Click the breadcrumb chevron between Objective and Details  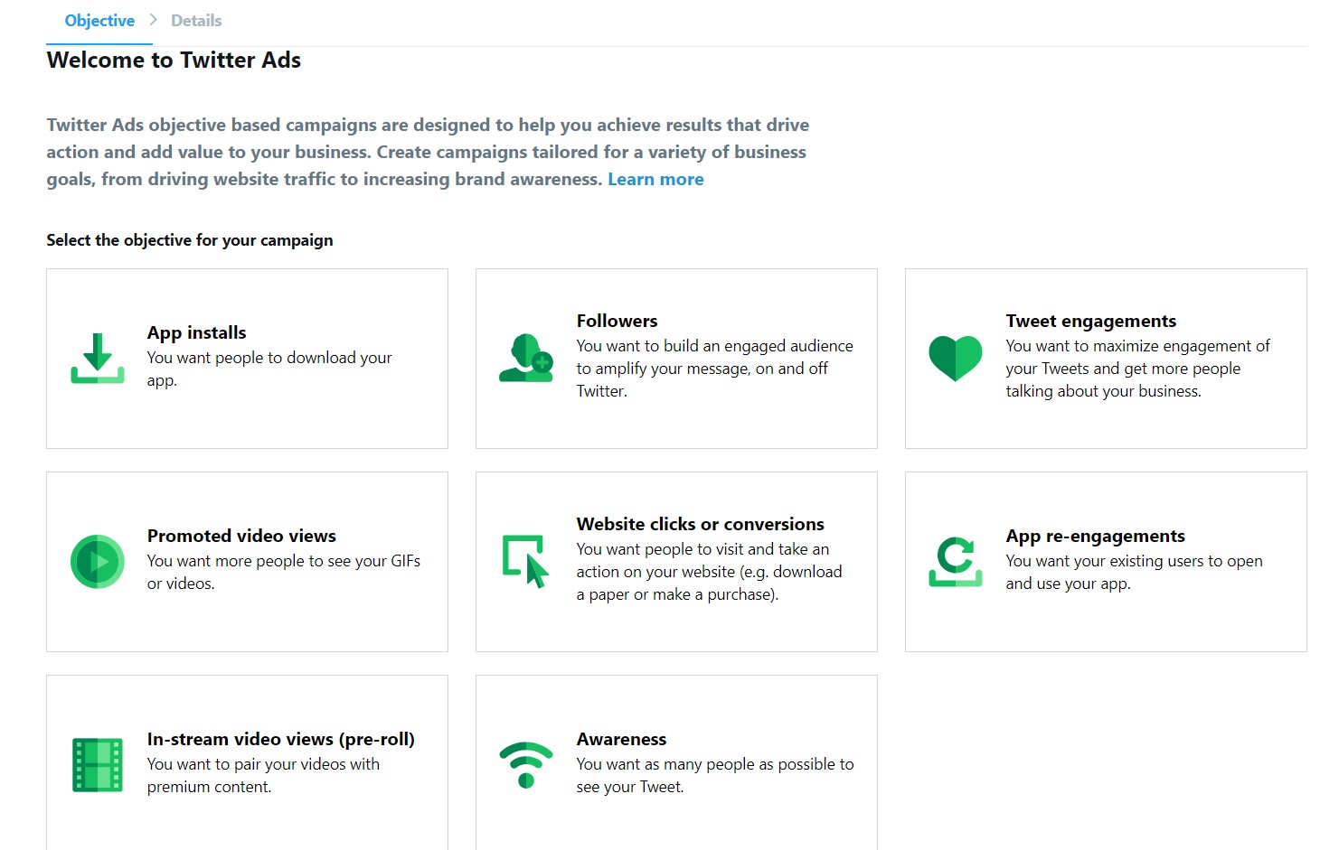(153, 20)
